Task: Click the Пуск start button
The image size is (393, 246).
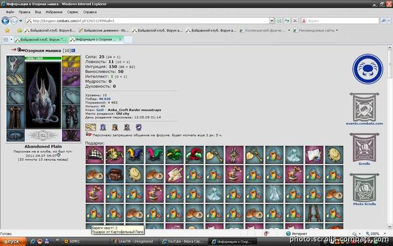Action: click(x=13, y=241)
